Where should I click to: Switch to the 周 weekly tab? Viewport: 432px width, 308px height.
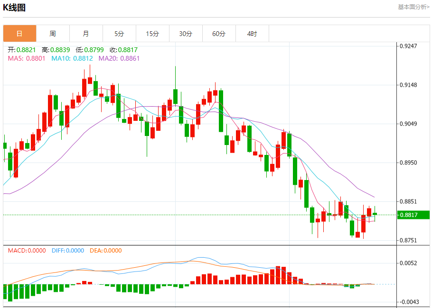pyautogui.click(x=53, y=34)
